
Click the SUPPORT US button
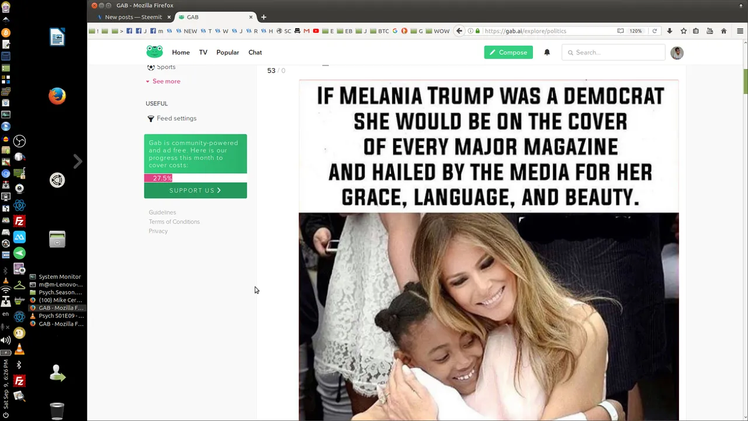point(195,190)
